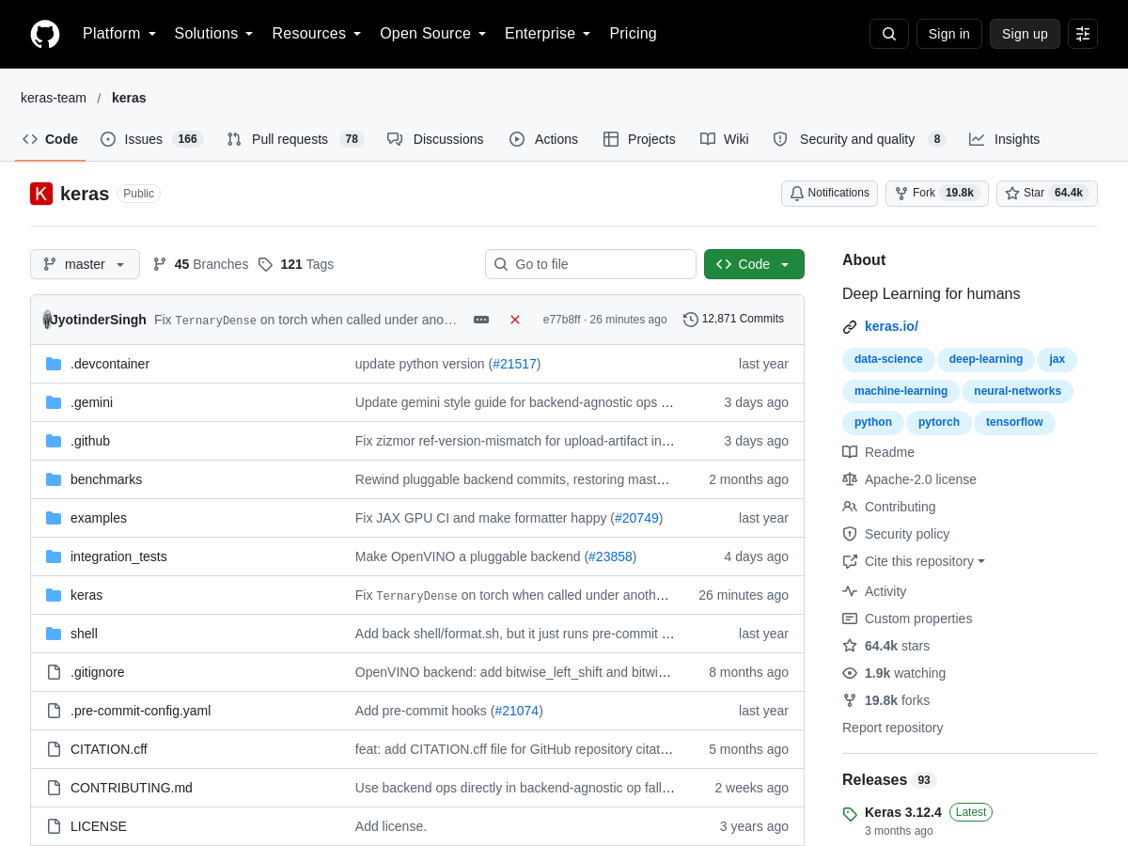The image size is (1128, 846).
Task: Open the Pull requests tab
Action: (295, 139)
